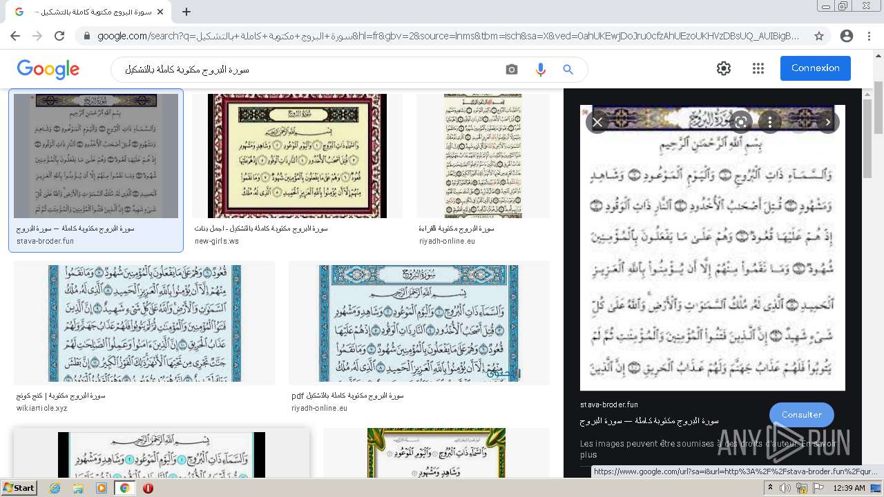The width and height of the screenshot is (884, 497).
Task: Click the stava-broder.fun caption under first result
Action: (45, 241)
